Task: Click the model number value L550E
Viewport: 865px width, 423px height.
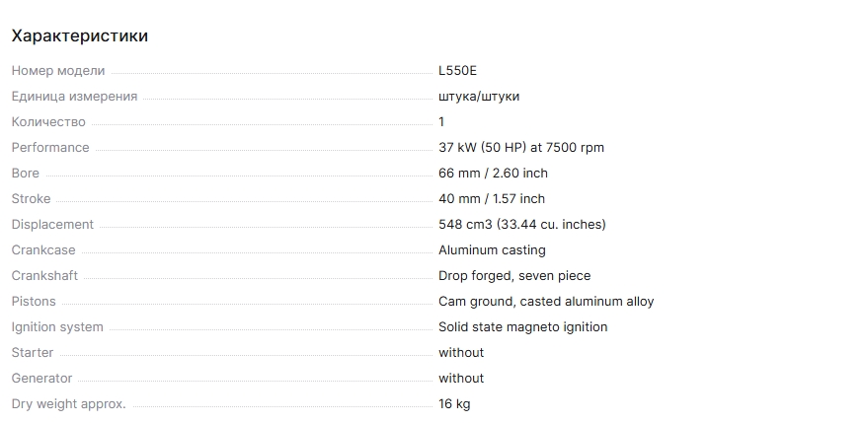Action: (x=458, y=71)
